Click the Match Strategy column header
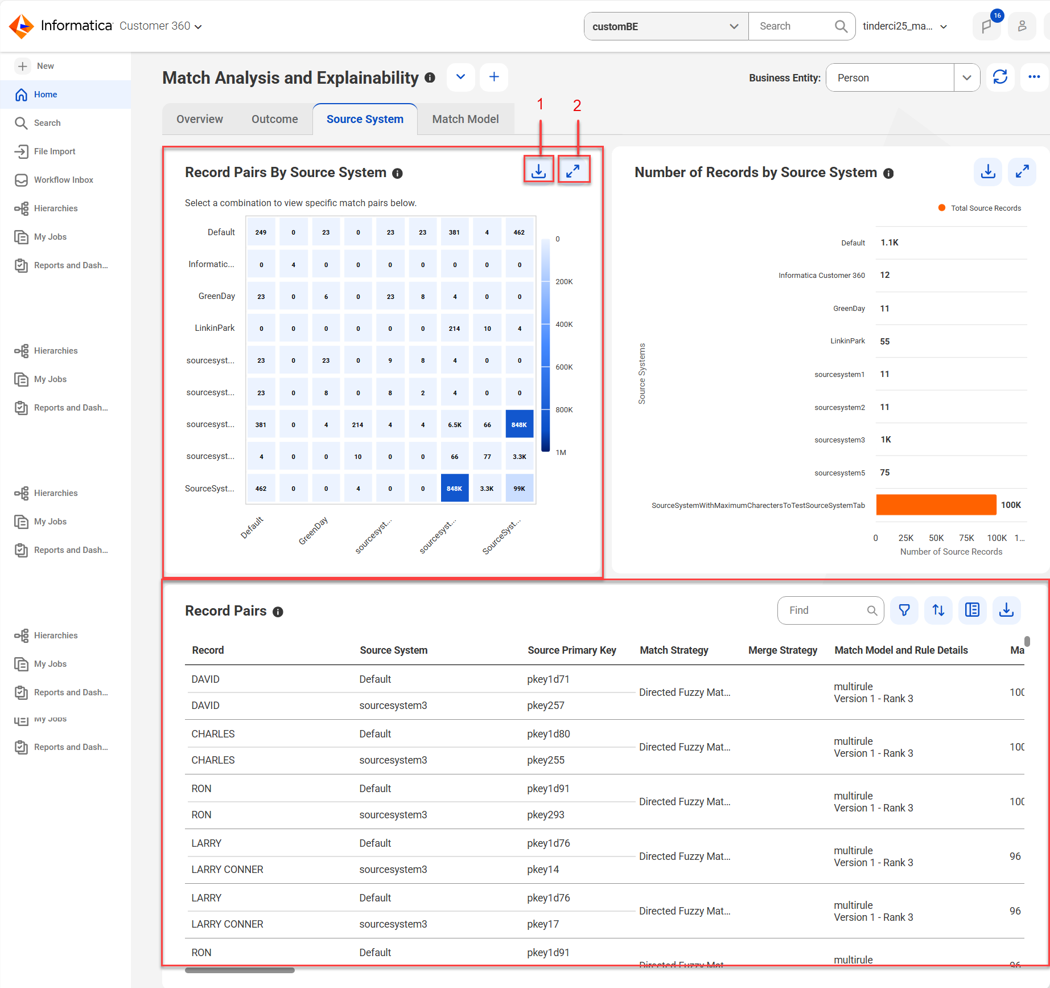This screenshot has height=988, width=1050. [x=674, y=650]
